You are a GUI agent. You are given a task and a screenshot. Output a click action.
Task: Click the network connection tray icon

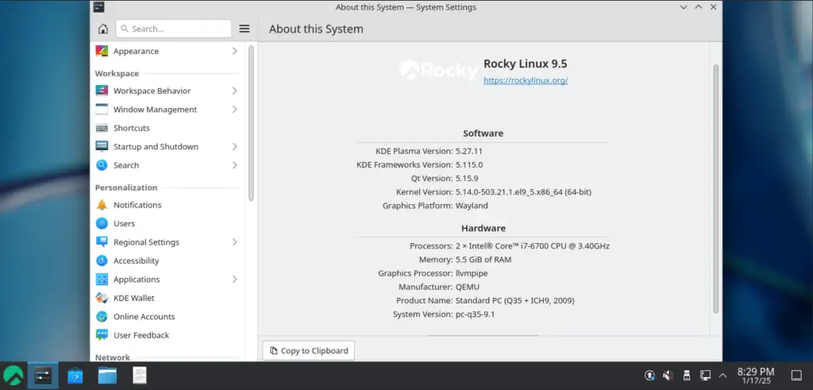705,375
